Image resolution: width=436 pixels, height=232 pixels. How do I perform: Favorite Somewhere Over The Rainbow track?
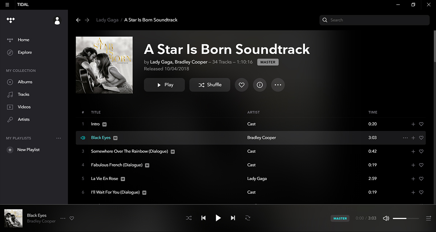[421, 152]
